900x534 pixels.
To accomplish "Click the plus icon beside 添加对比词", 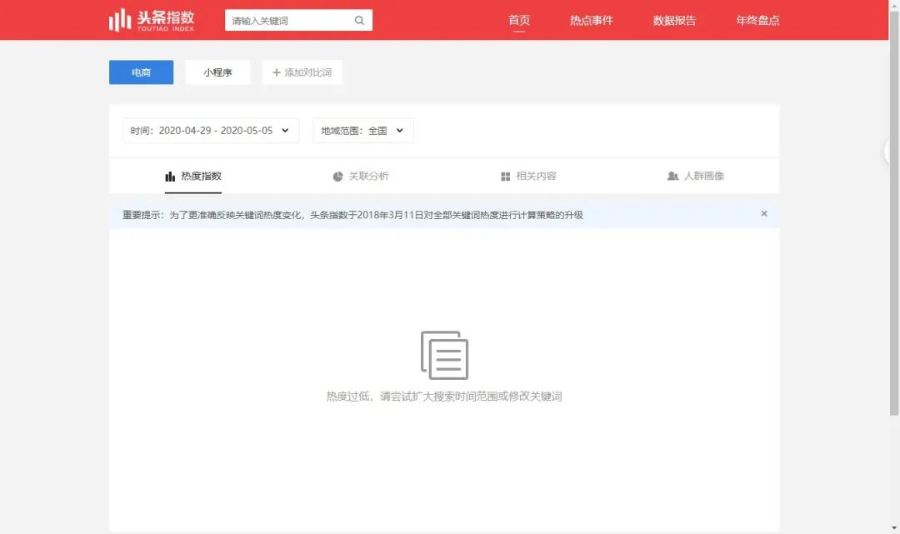I will tap(277, 72).
